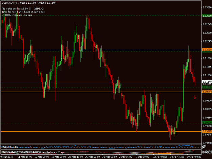Click the '31 Mar 00:00' time axis label
This screenshot has width=212, height=159.
point(110,157)
